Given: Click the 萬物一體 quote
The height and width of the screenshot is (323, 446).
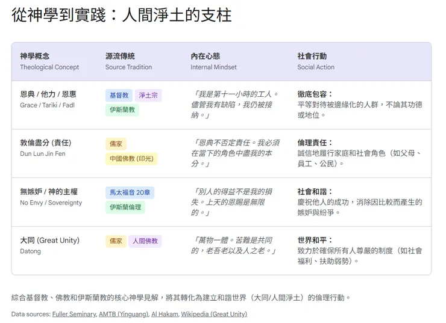Looking at the screenshot, I should (233, 245).
